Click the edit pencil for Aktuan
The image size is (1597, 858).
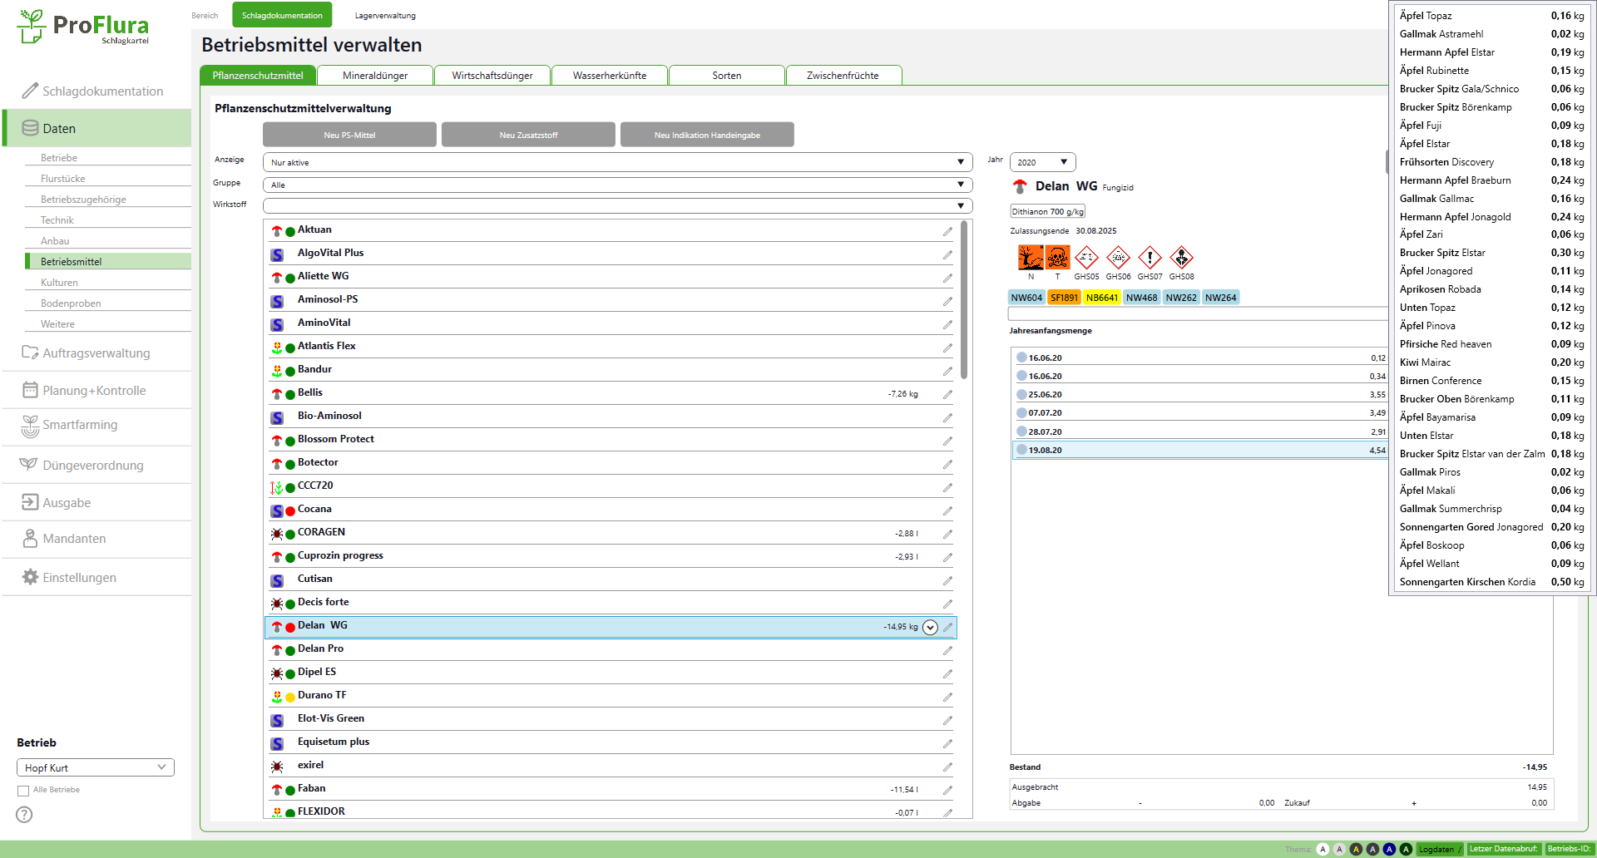947,231
